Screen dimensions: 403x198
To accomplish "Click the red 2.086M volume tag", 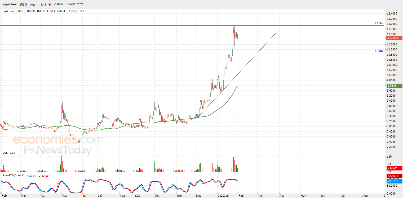I will point(394,168).
